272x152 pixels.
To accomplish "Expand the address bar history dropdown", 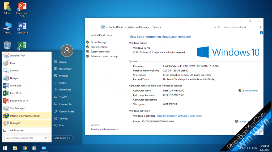I will pos(215,27).
